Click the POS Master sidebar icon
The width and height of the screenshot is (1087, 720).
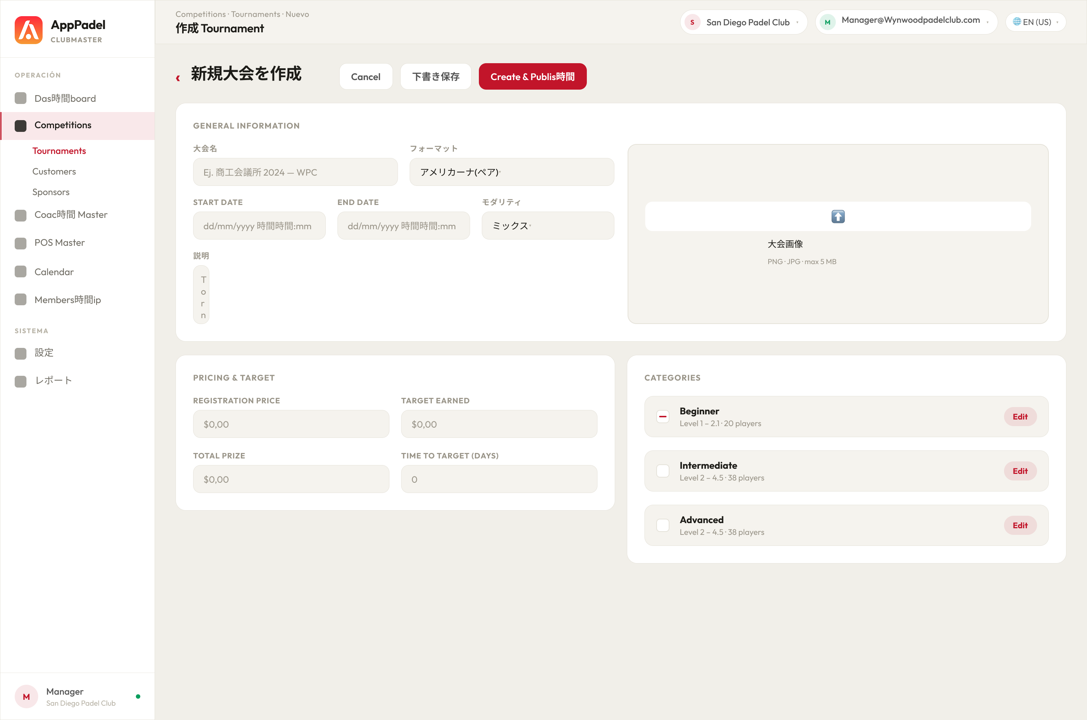click(x=21, y=243)
